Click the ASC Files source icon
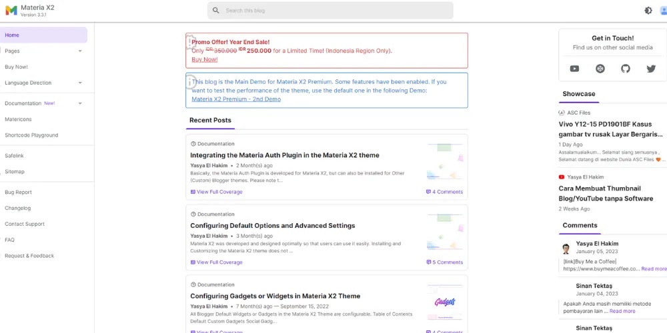Screen dimensions: 667x333 [562, 113]
